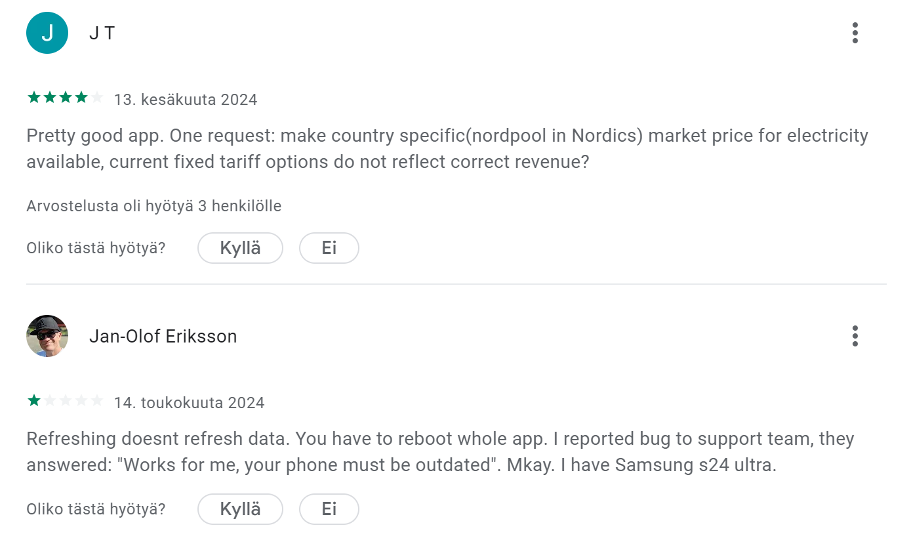Image resolution: width=911 pixels, height=540 pixels.
Task: Open the options menu for J T's review
Action: pyautogui.click(x=855, y=33)
